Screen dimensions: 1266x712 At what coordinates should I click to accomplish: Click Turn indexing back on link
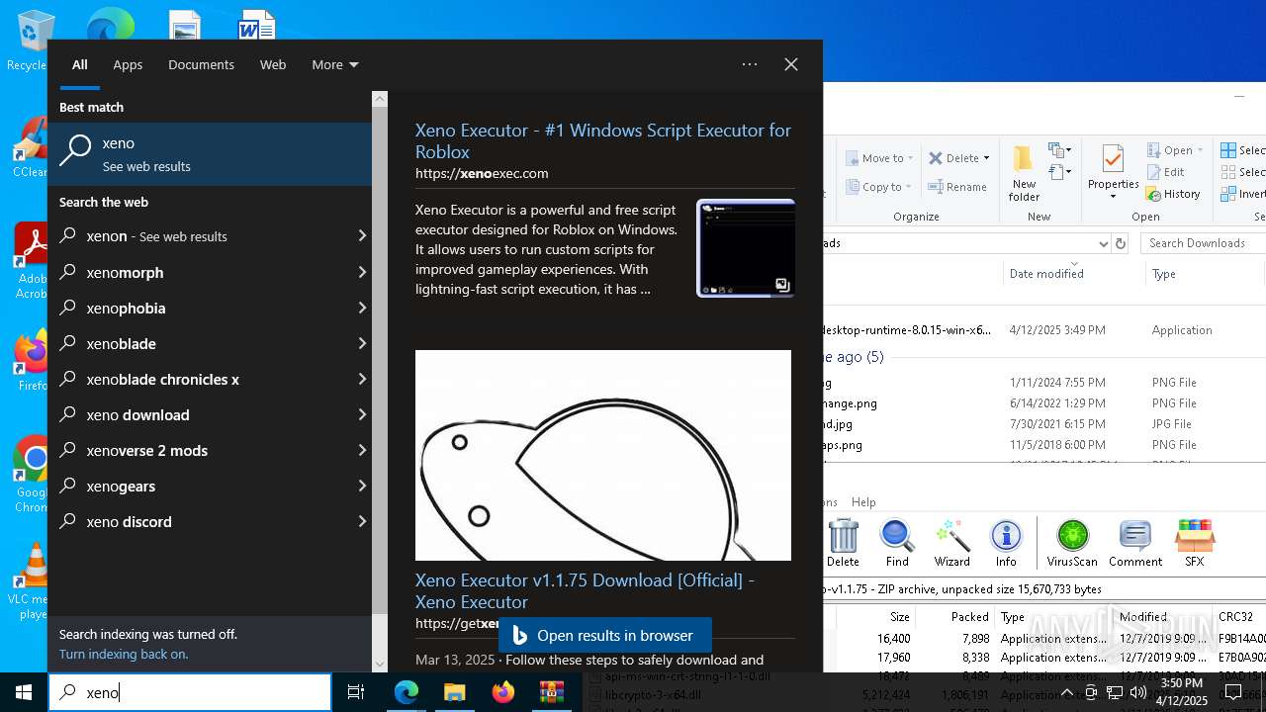click(x=124, y=655)
